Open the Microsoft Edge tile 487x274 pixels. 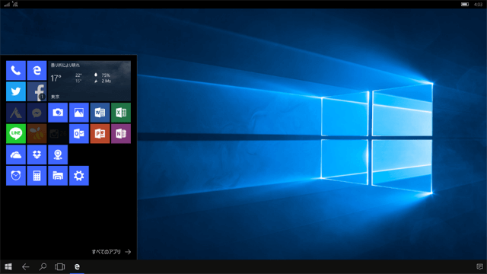tap(37, 70)
